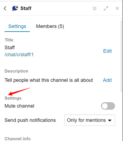The height and width of the screenshot is (141, 123).
Task: Click Add to add a channel description
Action: click(x=107, y=80)
